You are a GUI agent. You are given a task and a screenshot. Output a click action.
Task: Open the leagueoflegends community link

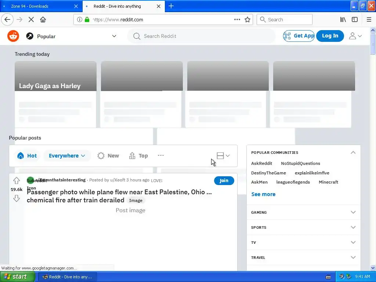click(x=293, y=182)
